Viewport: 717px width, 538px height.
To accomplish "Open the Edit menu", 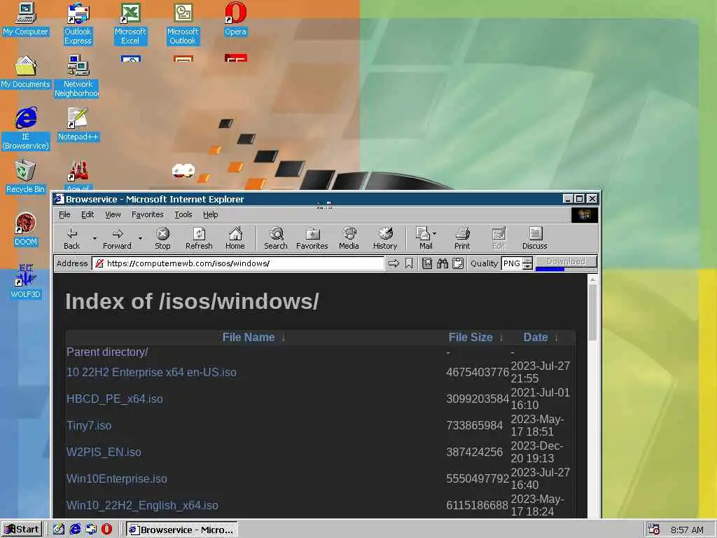I will tap(88, 214).
